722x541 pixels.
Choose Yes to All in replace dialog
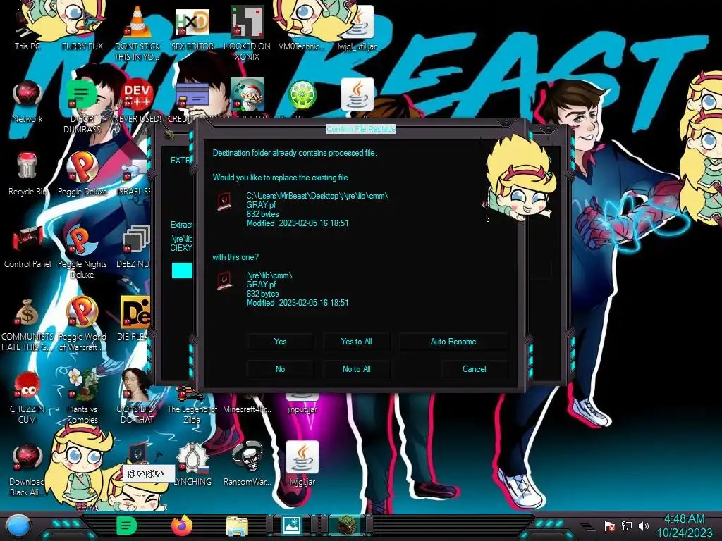pyautogui.click(x=356, y=342)
